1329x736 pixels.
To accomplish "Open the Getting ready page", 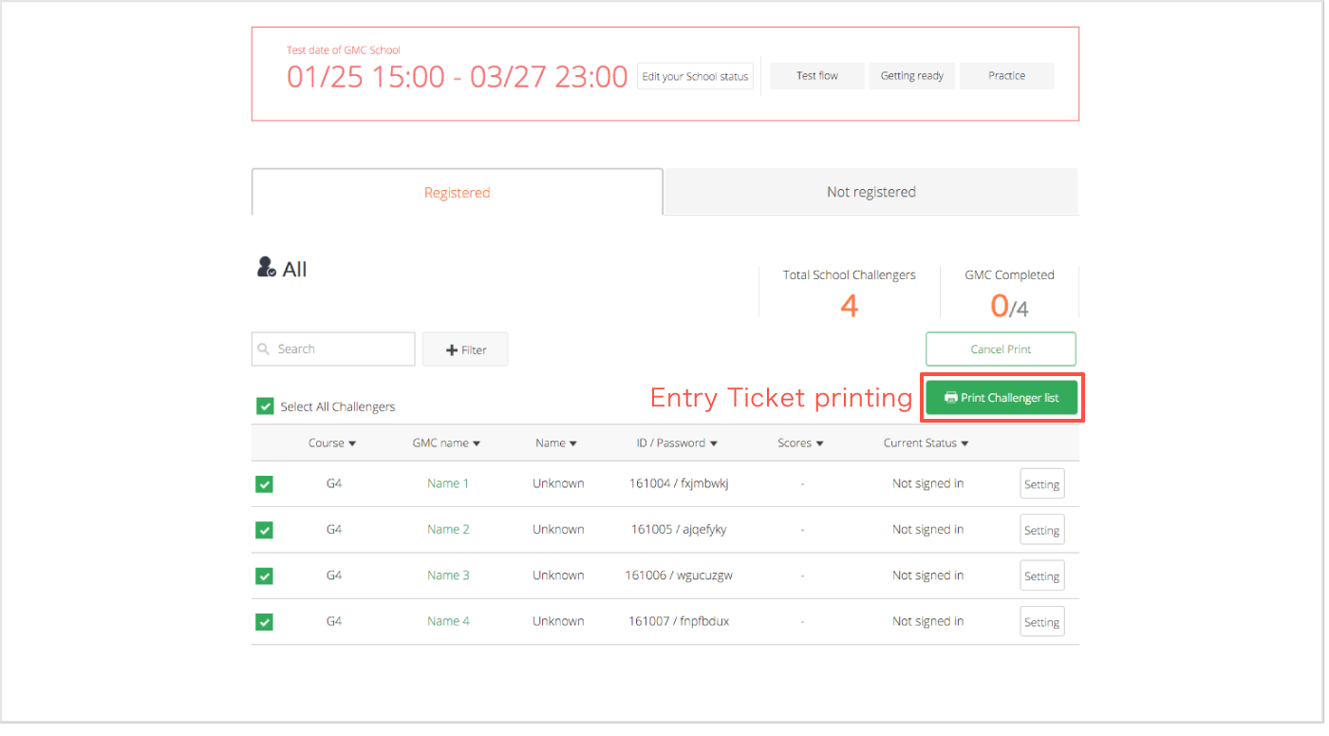I will tap(912, 76).
